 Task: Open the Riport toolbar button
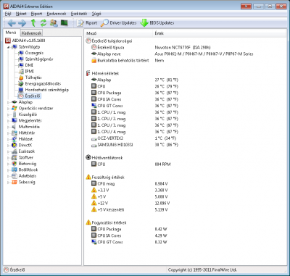(x=87, y=23)
